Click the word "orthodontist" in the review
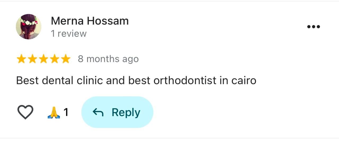 185,80
